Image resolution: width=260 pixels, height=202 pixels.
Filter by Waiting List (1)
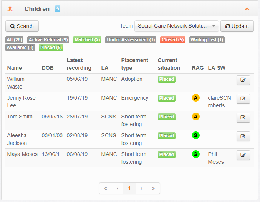207,40
